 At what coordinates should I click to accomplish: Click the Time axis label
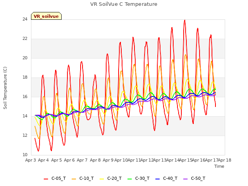coord(219,166)
